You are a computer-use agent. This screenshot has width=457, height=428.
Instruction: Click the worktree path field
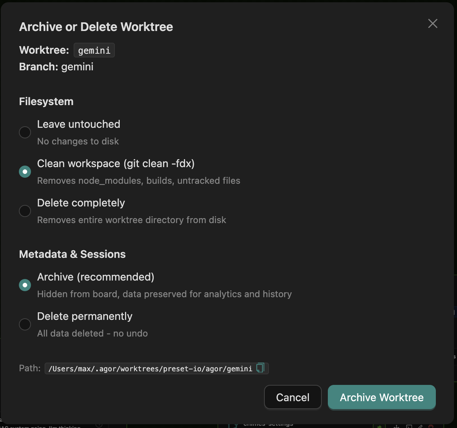click(x=151, y=368)
